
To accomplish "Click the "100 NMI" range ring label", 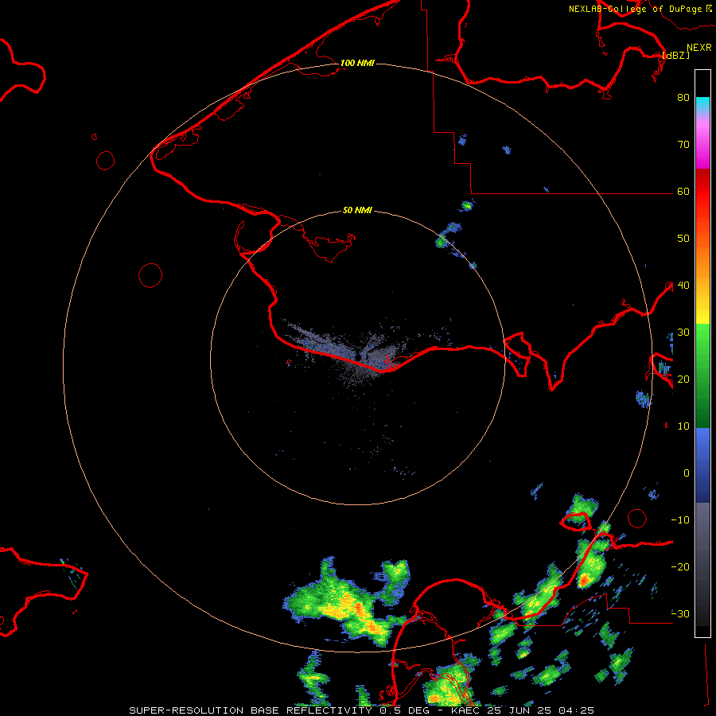I will coord(357,63).
